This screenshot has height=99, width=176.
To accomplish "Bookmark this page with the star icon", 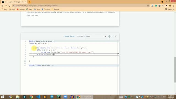I will (148, 6).
